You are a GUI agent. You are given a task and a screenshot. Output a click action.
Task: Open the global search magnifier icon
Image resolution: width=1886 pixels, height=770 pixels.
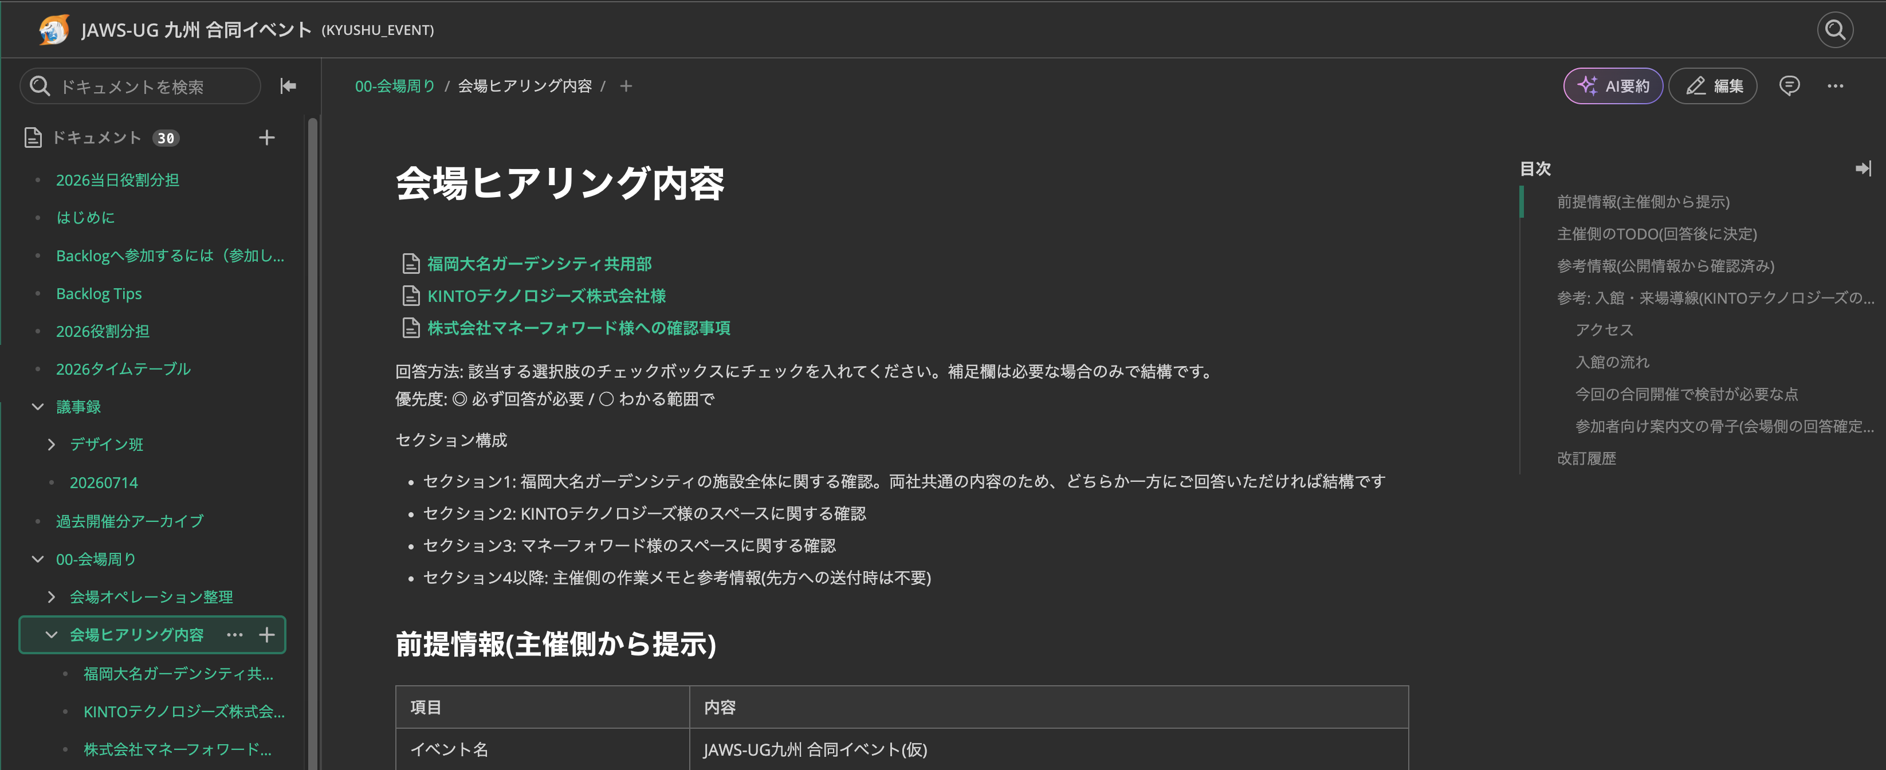(1835, 30)
